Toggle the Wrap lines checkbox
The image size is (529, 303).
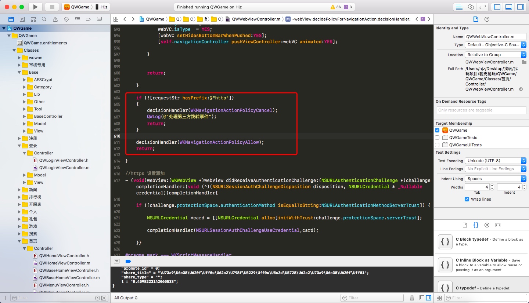point(467,199)
